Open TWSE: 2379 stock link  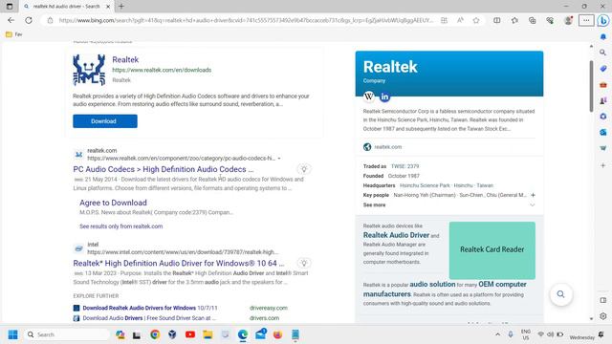404,166
